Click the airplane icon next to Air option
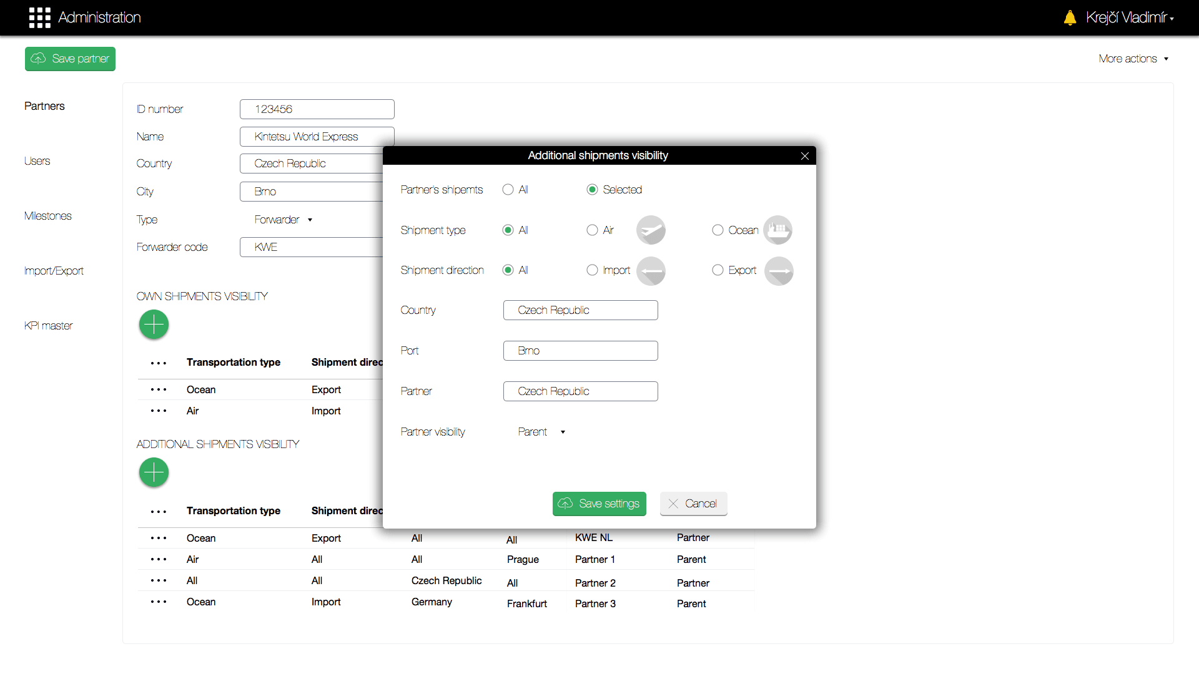1199x674 pixels. click(651, 230)
